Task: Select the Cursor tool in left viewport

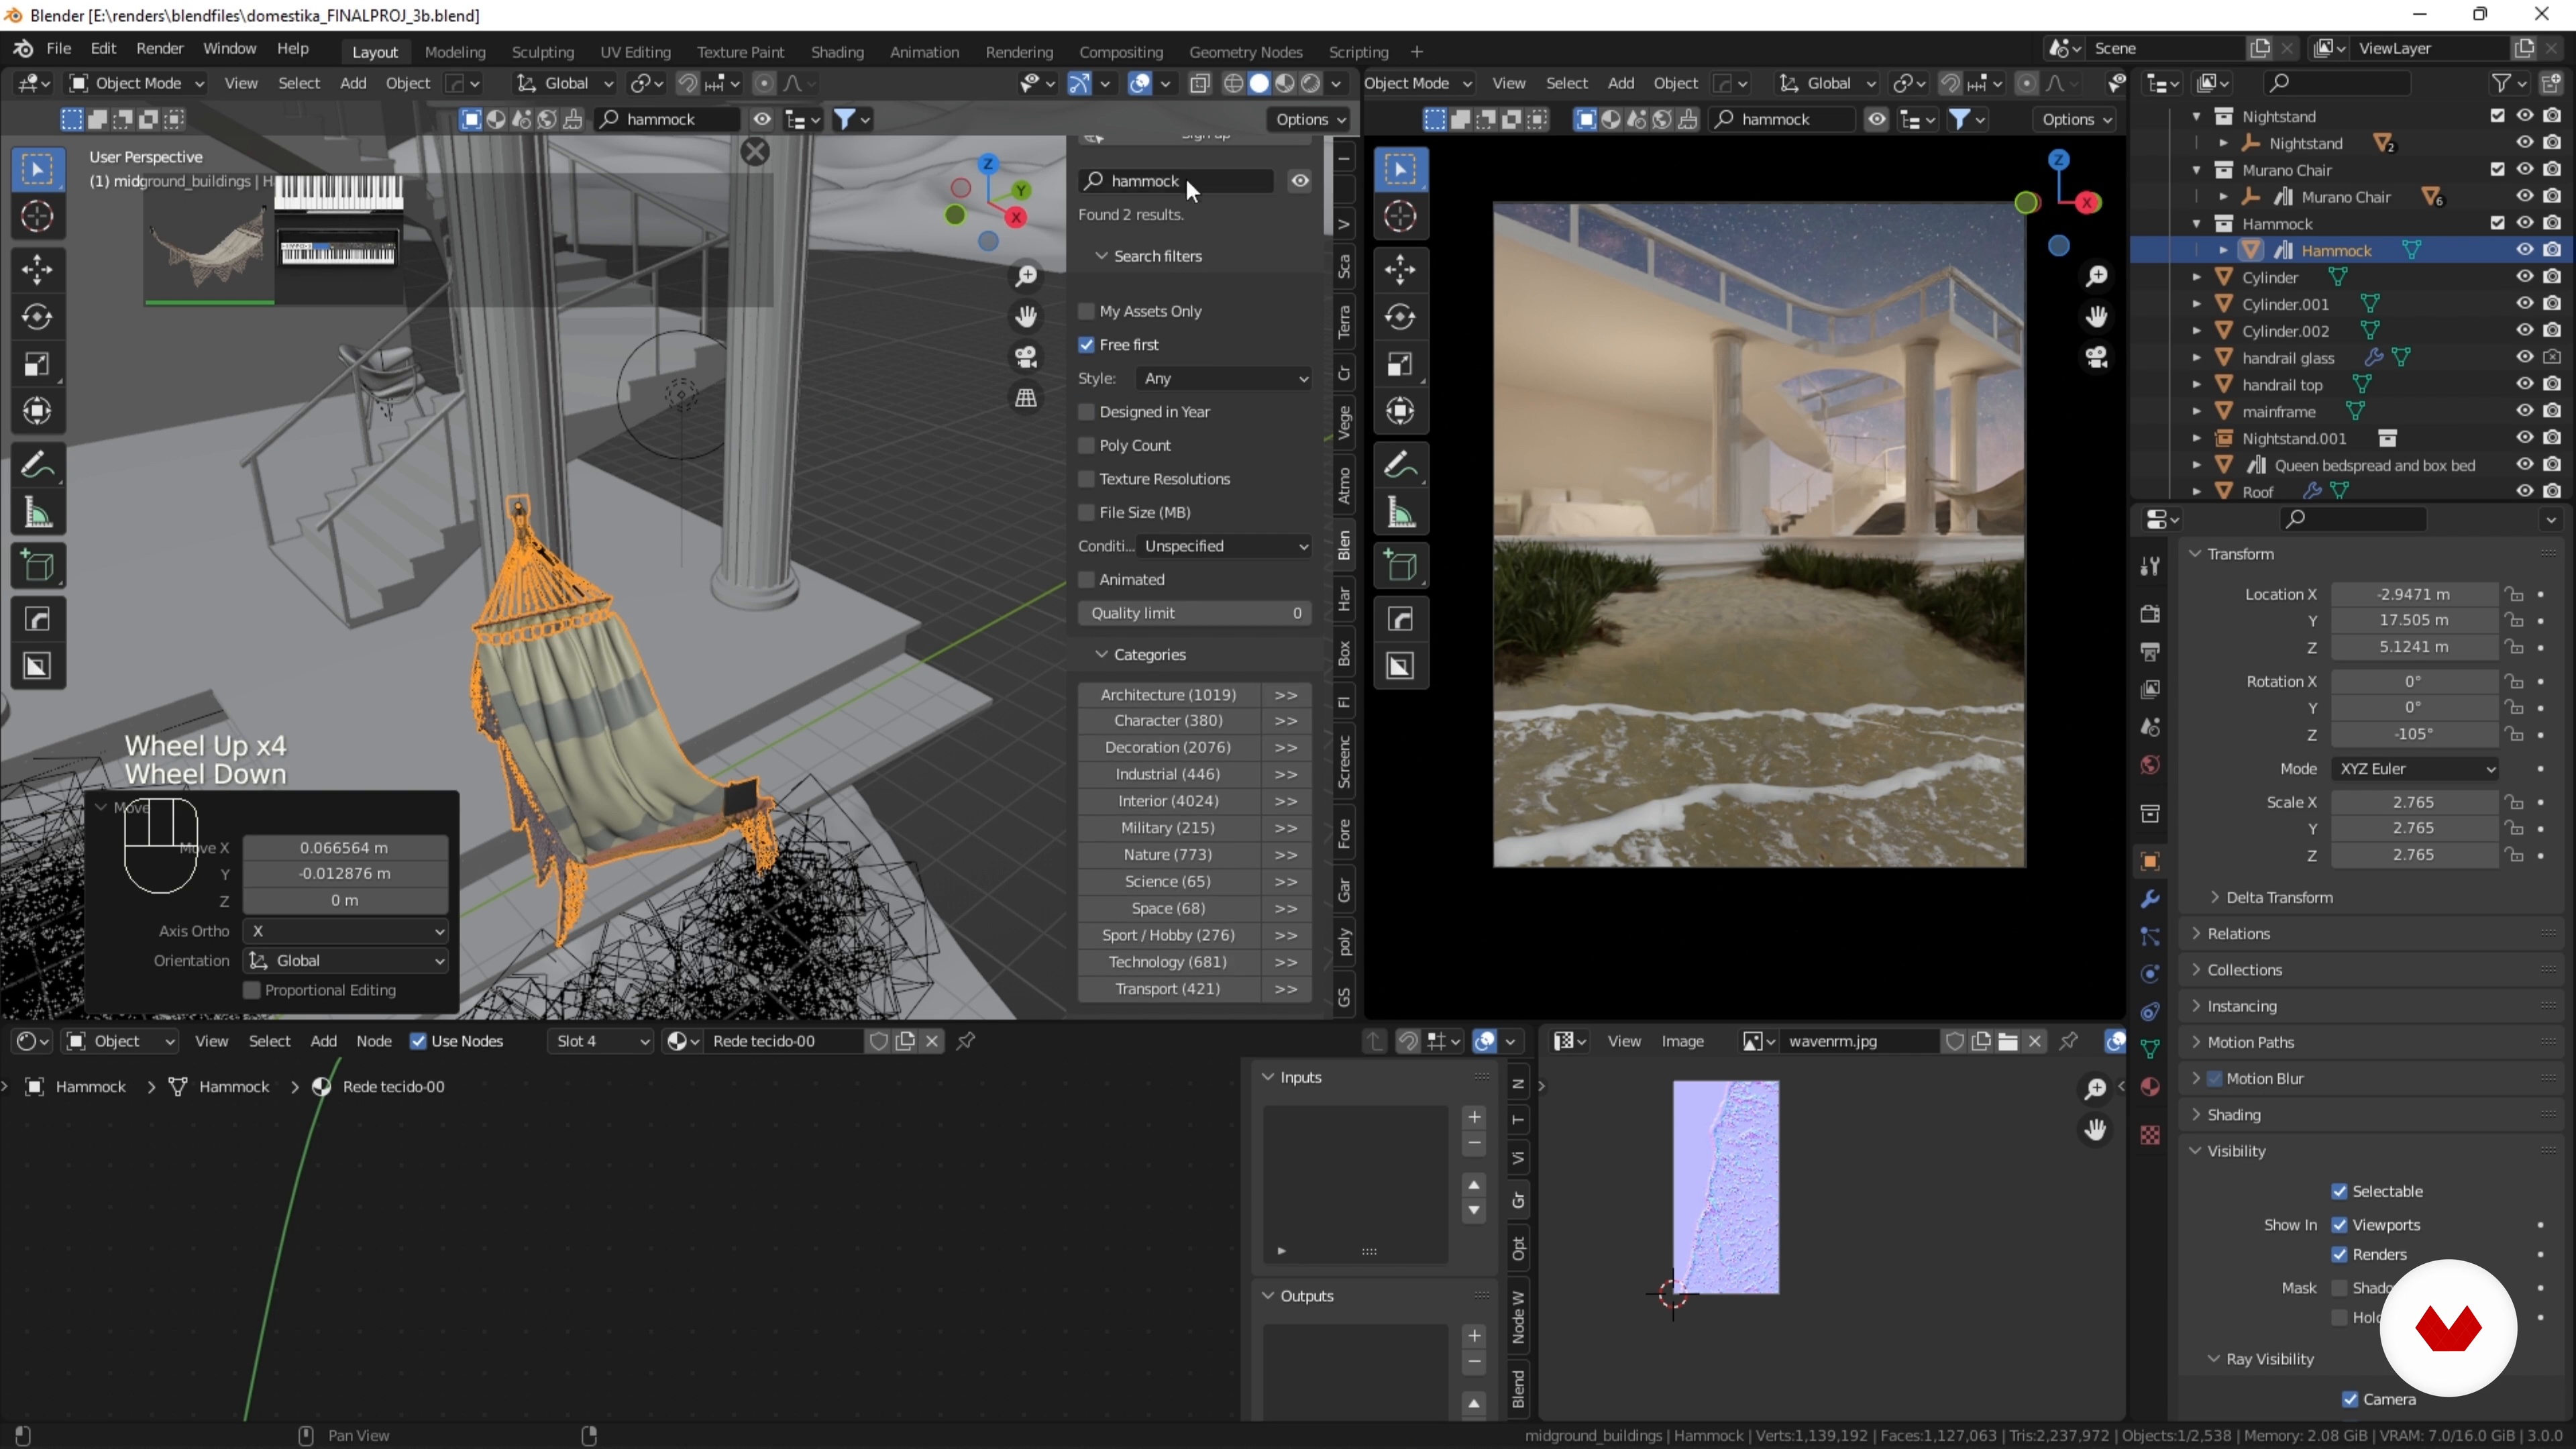Action: pyautogui.click(x=37, y=216)
